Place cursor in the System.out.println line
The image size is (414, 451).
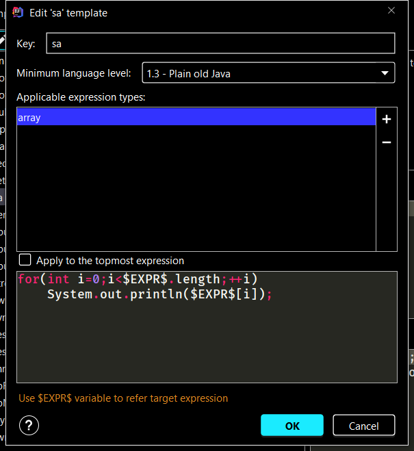click(x=157, y=294)
